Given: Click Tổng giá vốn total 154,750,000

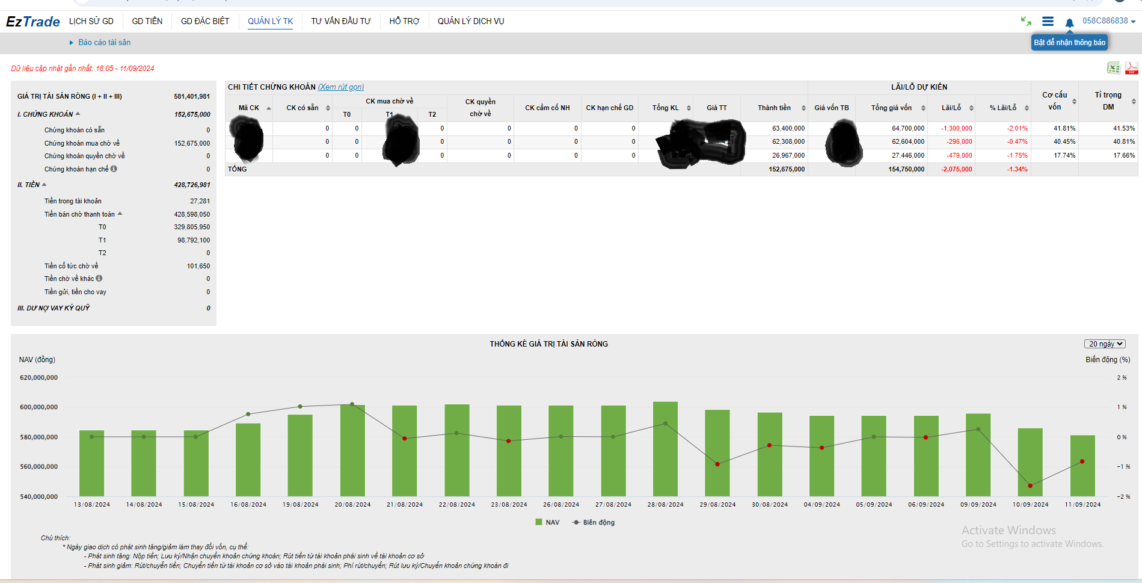Looking at the screenshot, I should point(906,169).
